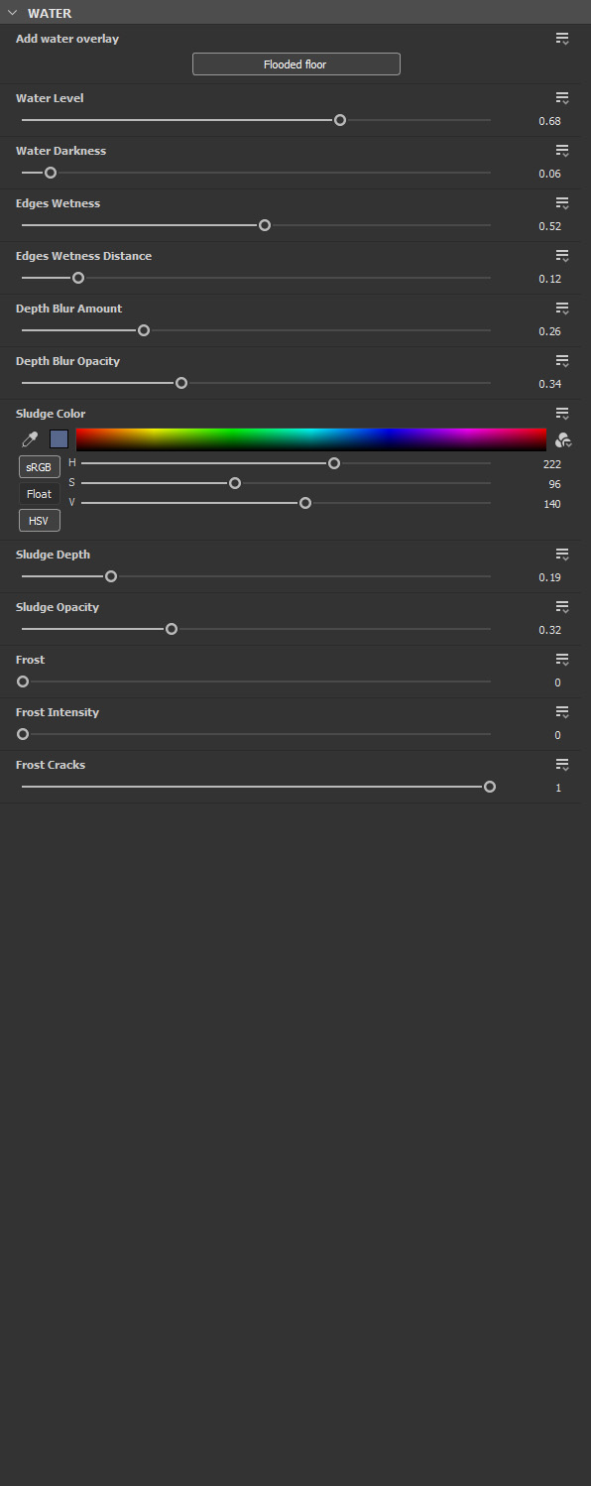Toggle the HSV color mode button
The width and height of the screenshot is (591, 1486).
point(40,521)
